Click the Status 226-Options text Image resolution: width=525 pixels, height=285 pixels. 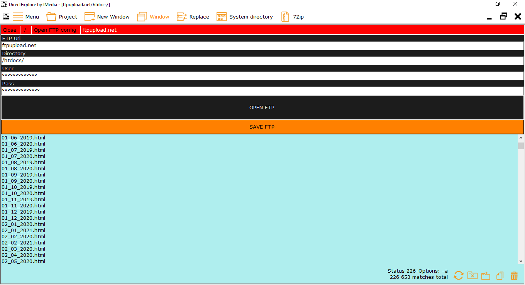418,271
